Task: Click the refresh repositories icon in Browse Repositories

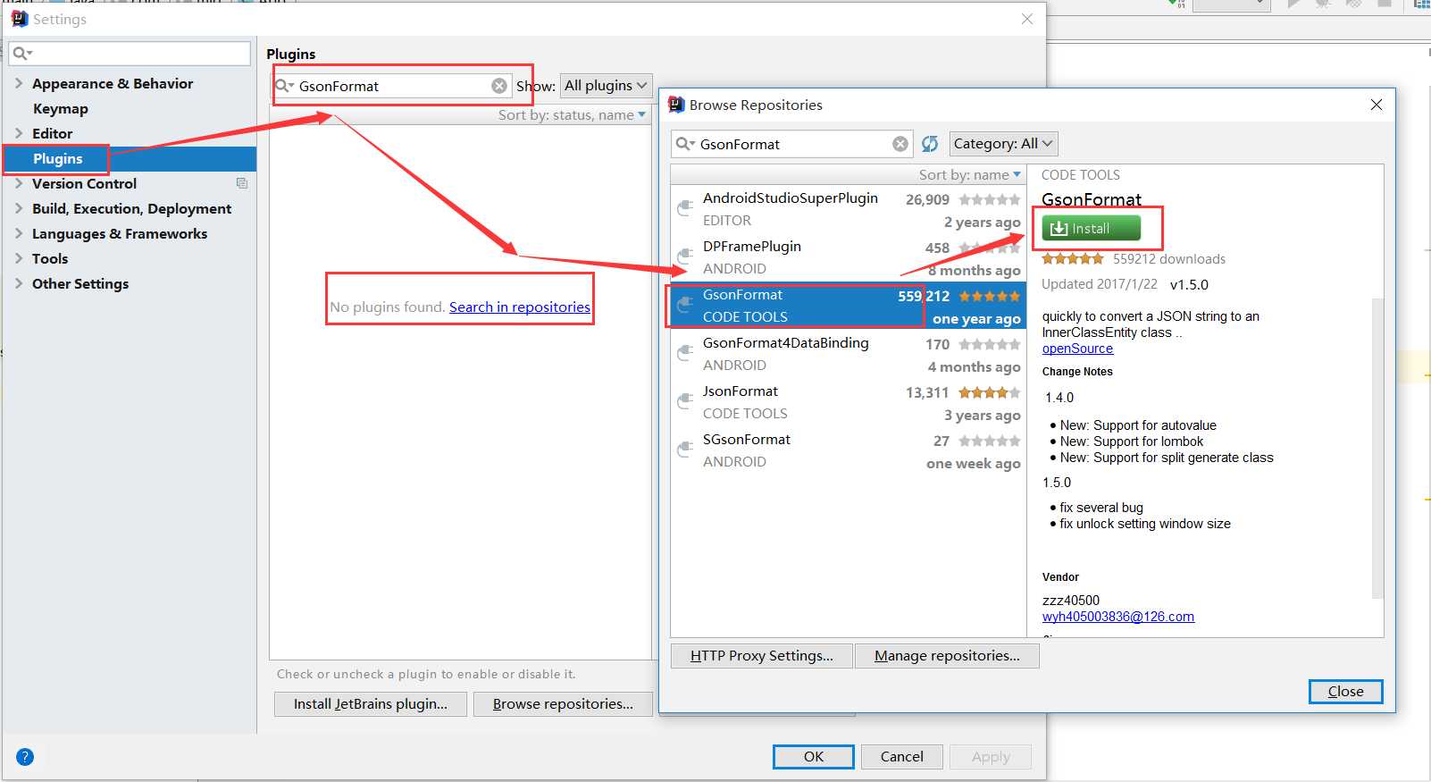Action: click(x=930, y=144)
